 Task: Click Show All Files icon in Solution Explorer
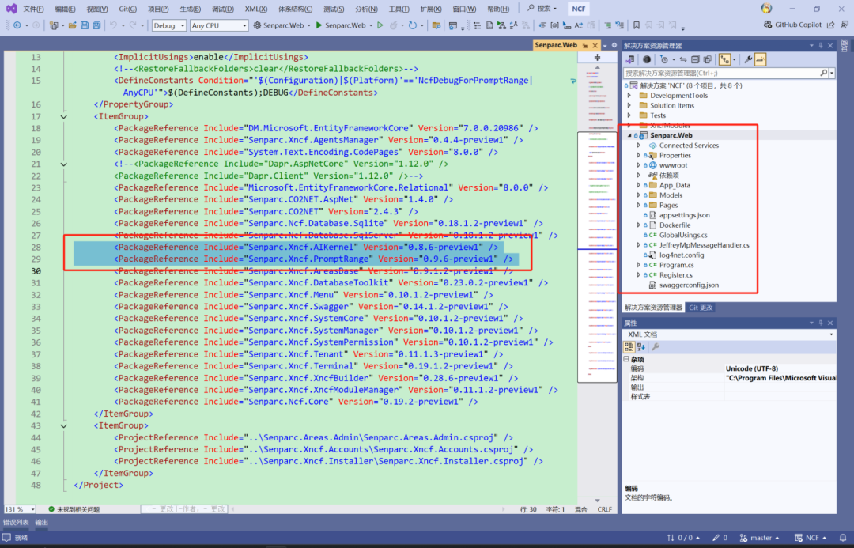708,59
